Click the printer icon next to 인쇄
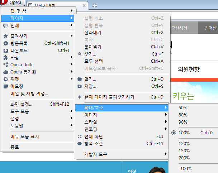Screen dimensions: 218x173 (x=5, y=25)
